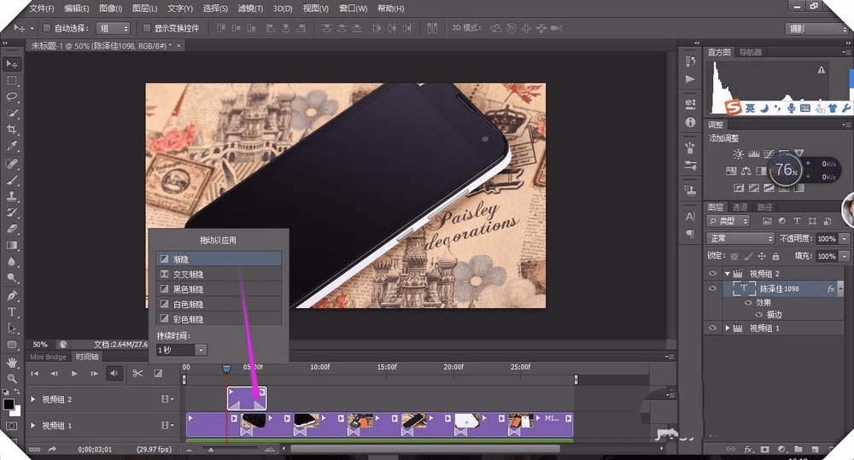Select the Zoom magnifier tool
The image size is (854, 460).
tap(12, 377)
